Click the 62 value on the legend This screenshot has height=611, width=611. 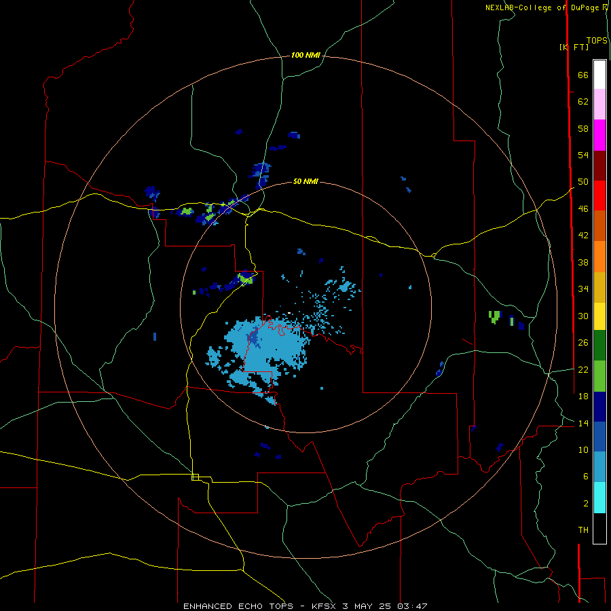coord(583,102)
